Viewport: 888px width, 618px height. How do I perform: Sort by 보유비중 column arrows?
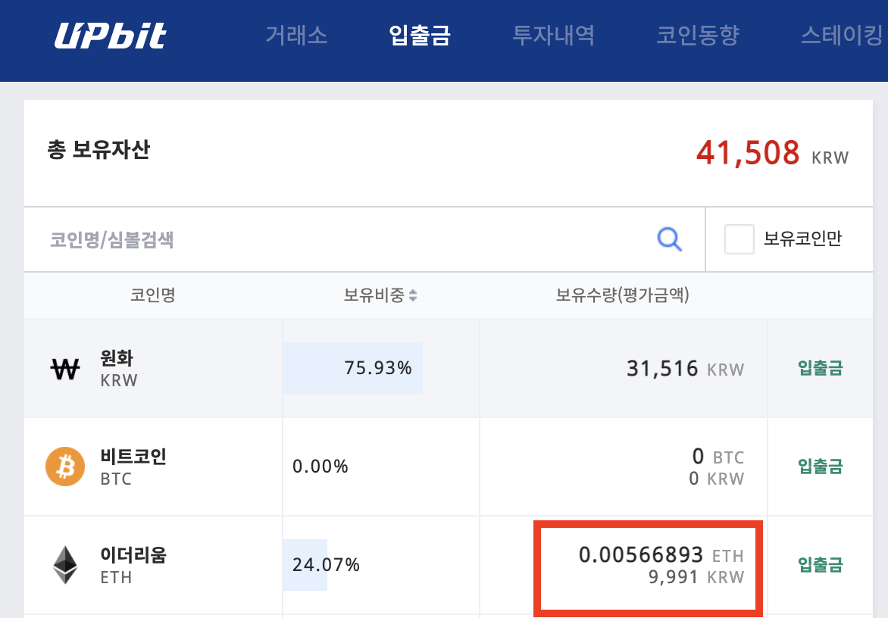[x=413, y=295]
